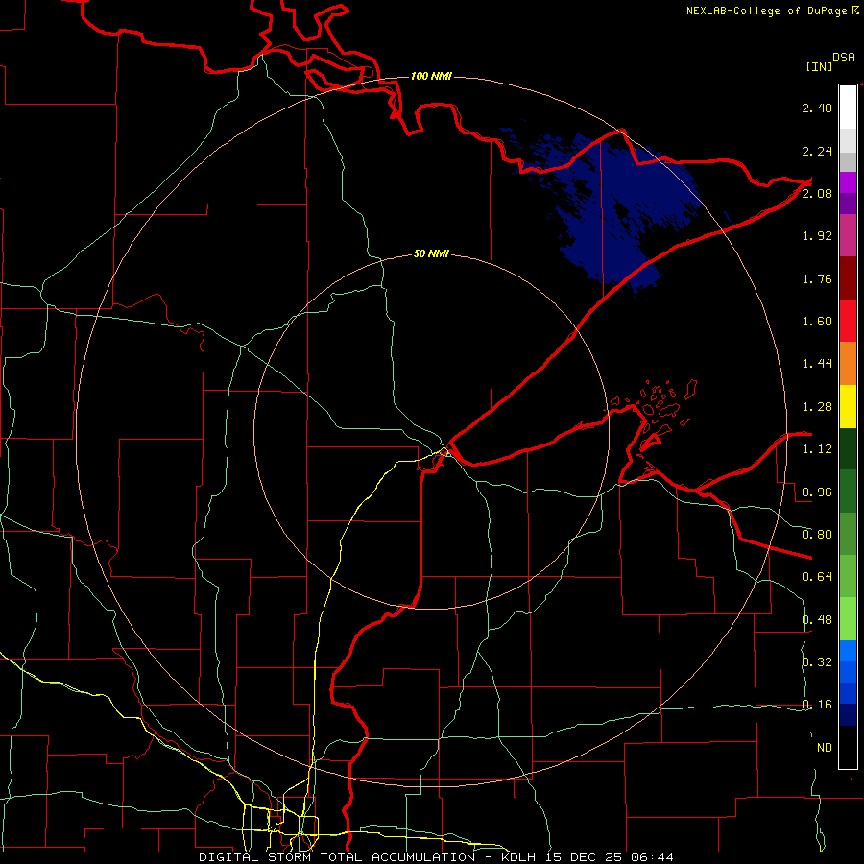Image resolution: width=864 pixels, height=864 pixels.
Task: Click the 50 NMI range ring label
Action: [431, 253]
